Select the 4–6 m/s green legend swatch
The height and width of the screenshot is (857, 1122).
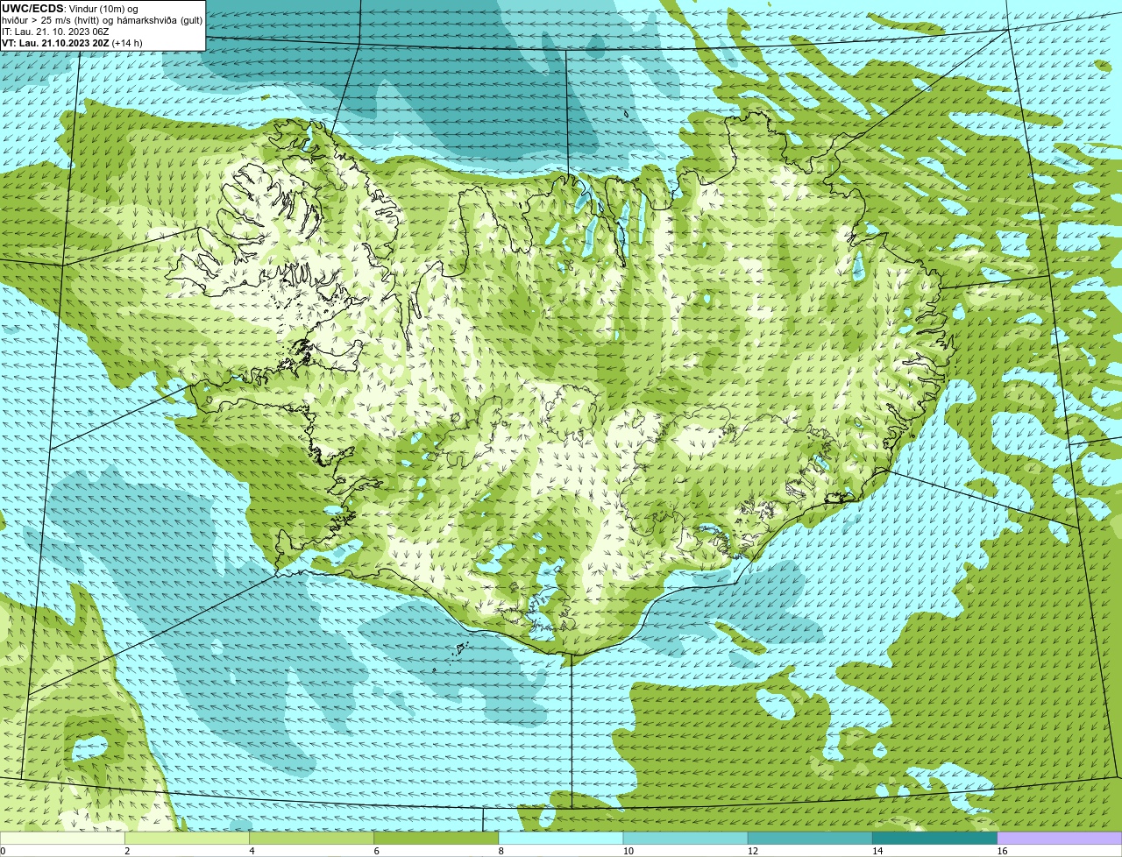313,838
